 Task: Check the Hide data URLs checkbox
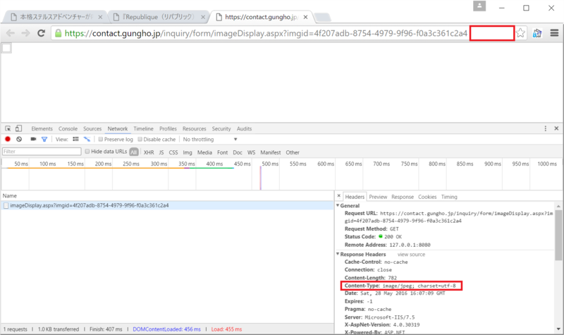pyautogui.click(x=87, y=152)
